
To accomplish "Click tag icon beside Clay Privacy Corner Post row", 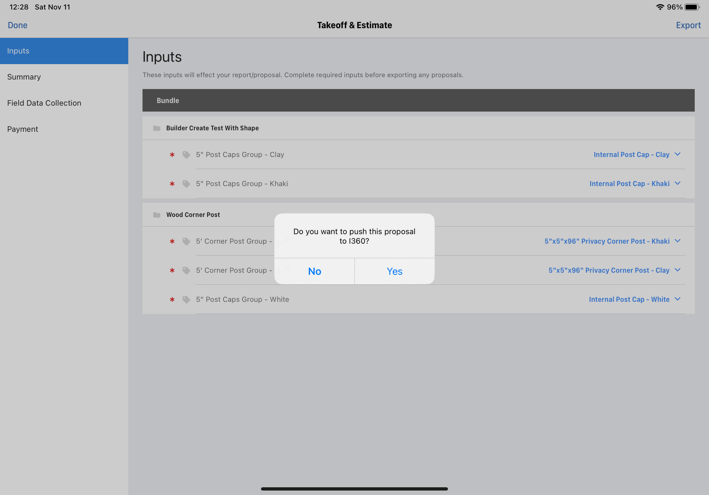I will pyautogui.click(x=186, y=271).
